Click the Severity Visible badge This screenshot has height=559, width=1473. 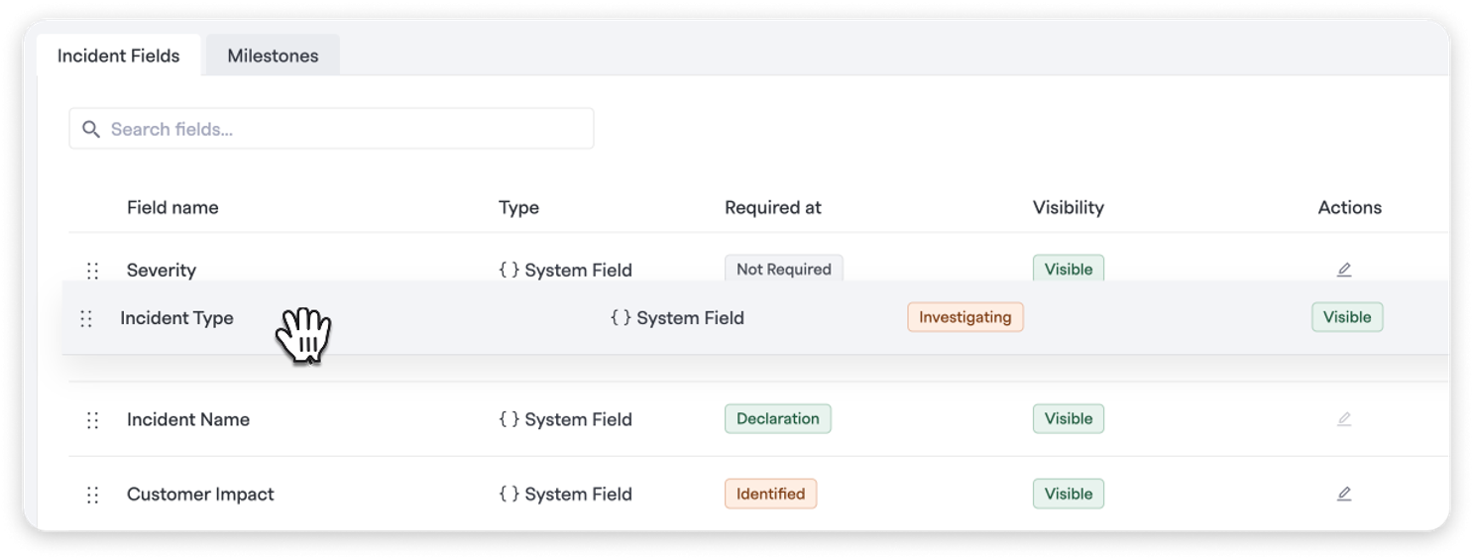coord(1069,269)
